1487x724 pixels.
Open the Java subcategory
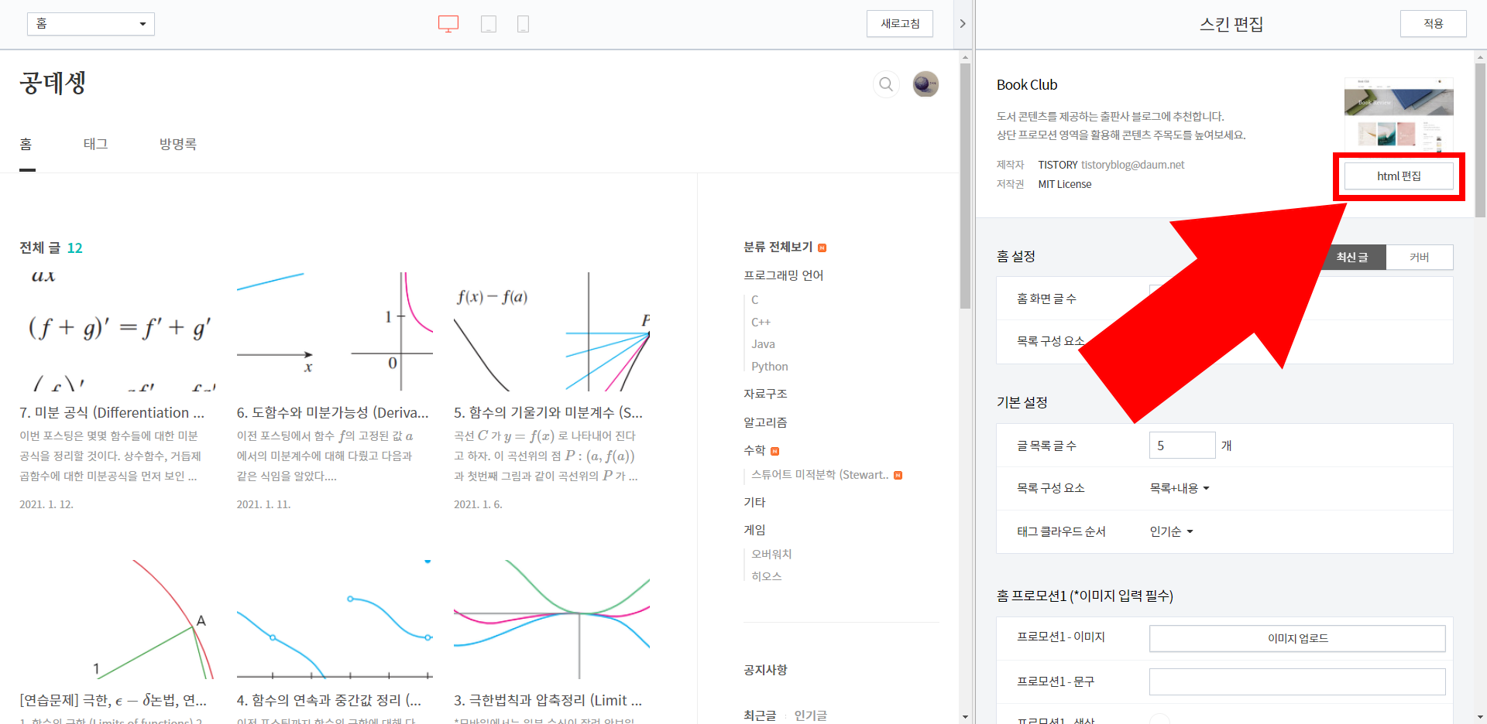coord(763,344)
